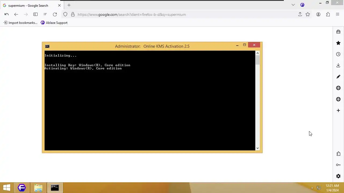344x193 pixels.
Task: Open a new browser tab
Action: point(69,5)
